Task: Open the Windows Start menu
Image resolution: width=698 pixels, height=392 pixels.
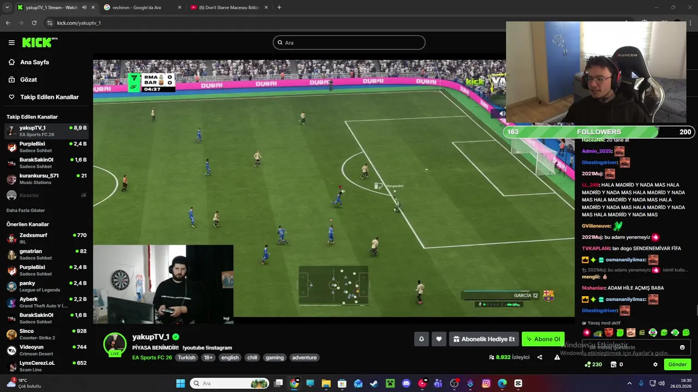Action: pos(180,383)
